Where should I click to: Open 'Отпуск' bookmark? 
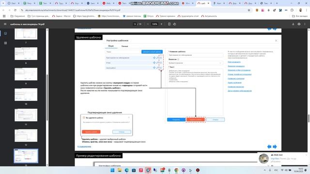point(149,16)
